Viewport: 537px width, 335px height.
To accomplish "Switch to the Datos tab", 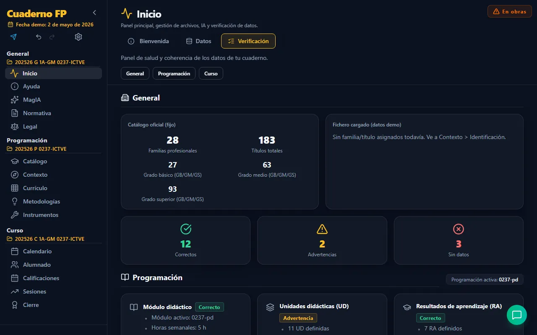I will (198, 41).
